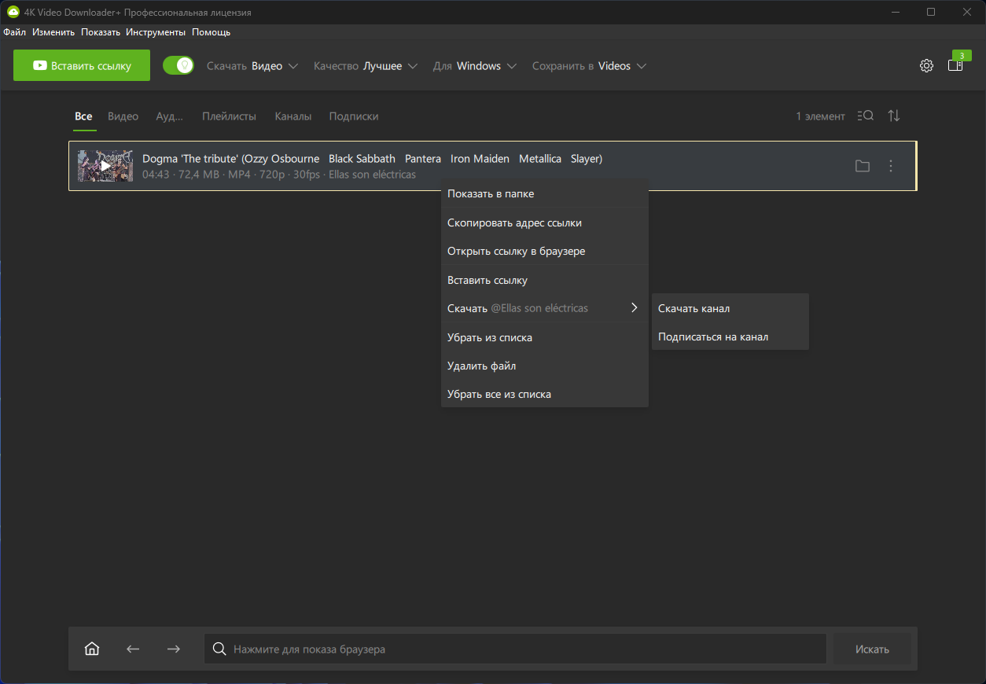Viewport: 986px width, 684px height.
Task: Open the Изменить menu
Action: [x=53, y=32]
